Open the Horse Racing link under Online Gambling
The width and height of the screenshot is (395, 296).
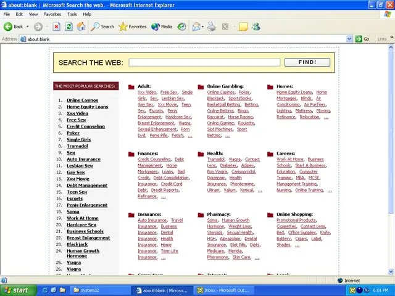[240, 117]
